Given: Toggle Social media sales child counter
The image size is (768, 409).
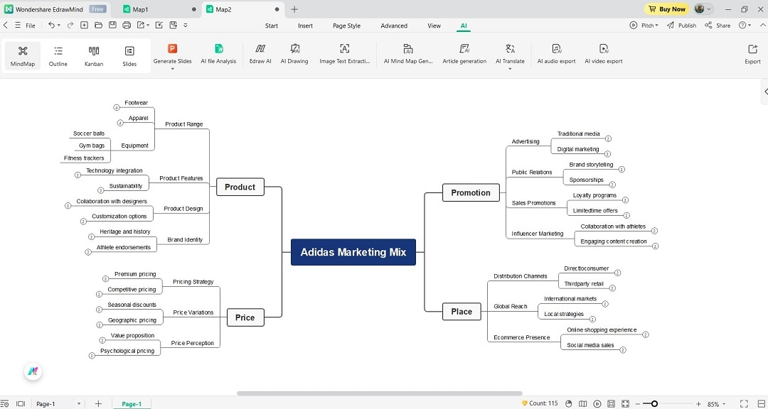Looking at the screenshot, I should click(623, 350).
